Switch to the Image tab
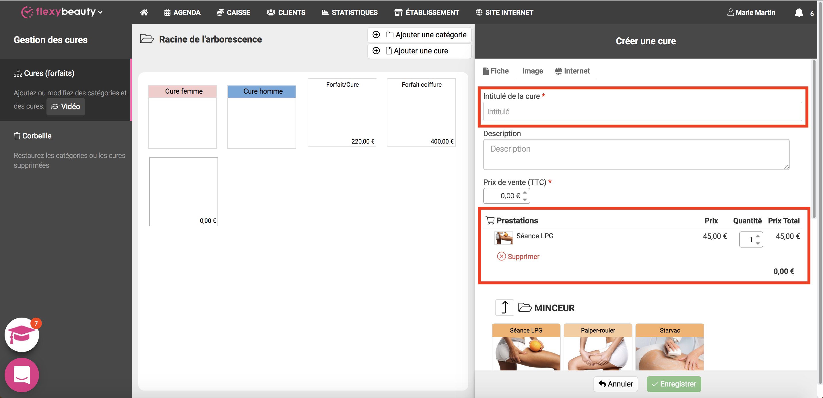The width and height of the screenshot is (823, 398). pos(533,71)
